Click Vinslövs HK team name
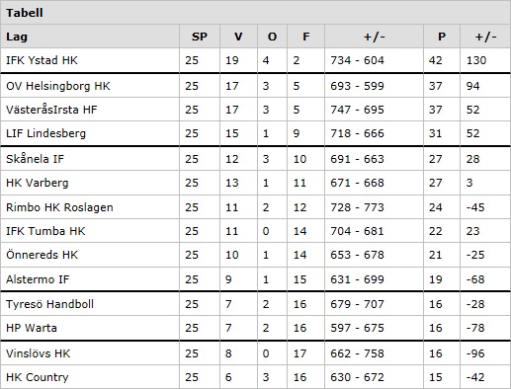Viewport: 511px width, 389px height. (x=39, y=353)
